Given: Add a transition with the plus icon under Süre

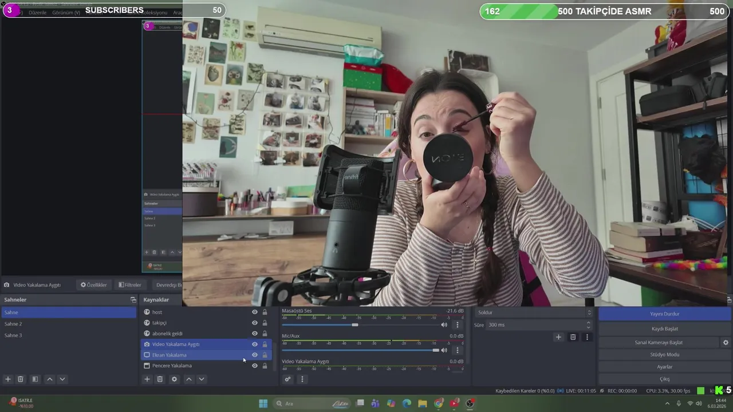Looking at the screenshot, I should [x=558, y=337].
